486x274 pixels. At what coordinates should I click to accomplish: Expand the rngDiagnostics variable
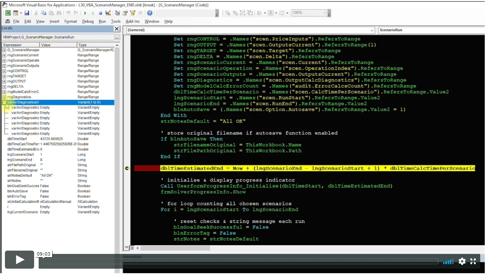click(5, 97)
